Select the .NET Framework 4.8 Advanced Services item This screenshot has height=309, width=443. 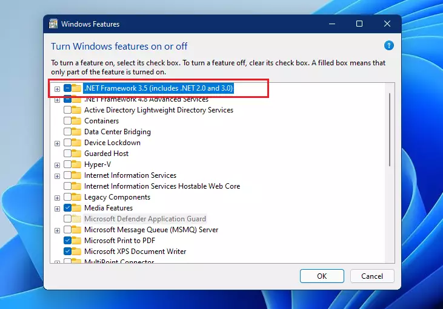[x=146, y=100]
